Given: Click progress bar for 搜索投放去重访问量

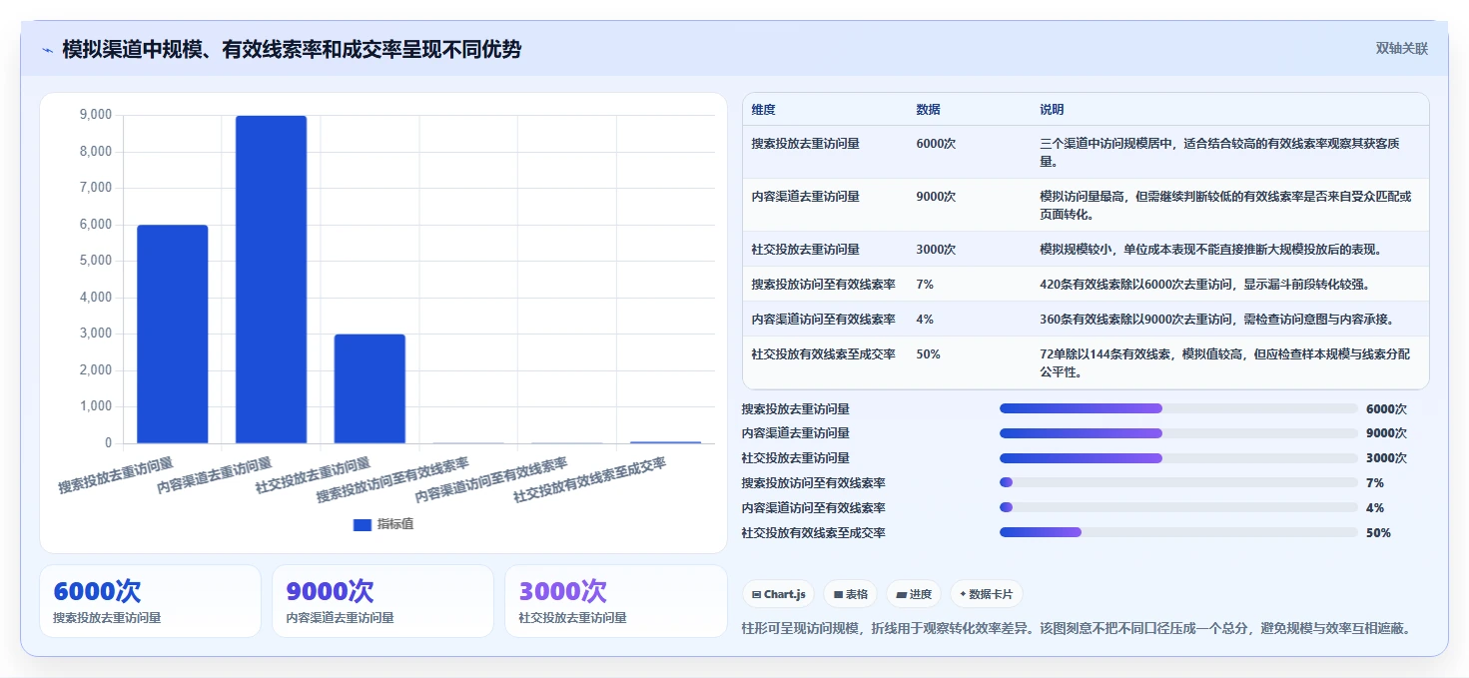Looking at the screenshot, I should click(1178, 408).
